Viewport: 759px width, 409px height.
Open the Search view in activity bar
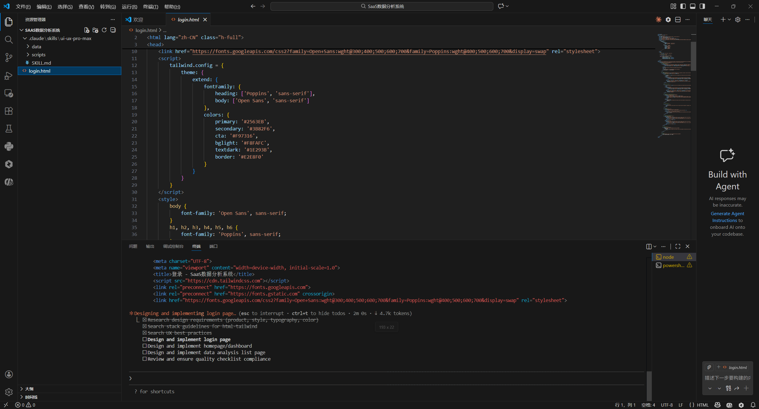[9, 40]
